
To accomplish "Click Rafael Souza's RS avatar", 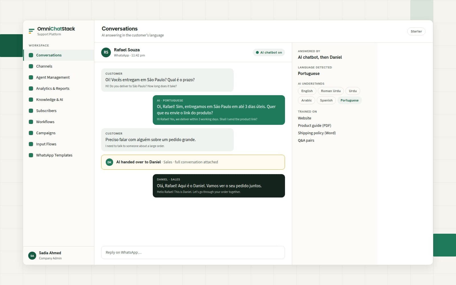I will (x=106, y=52).
